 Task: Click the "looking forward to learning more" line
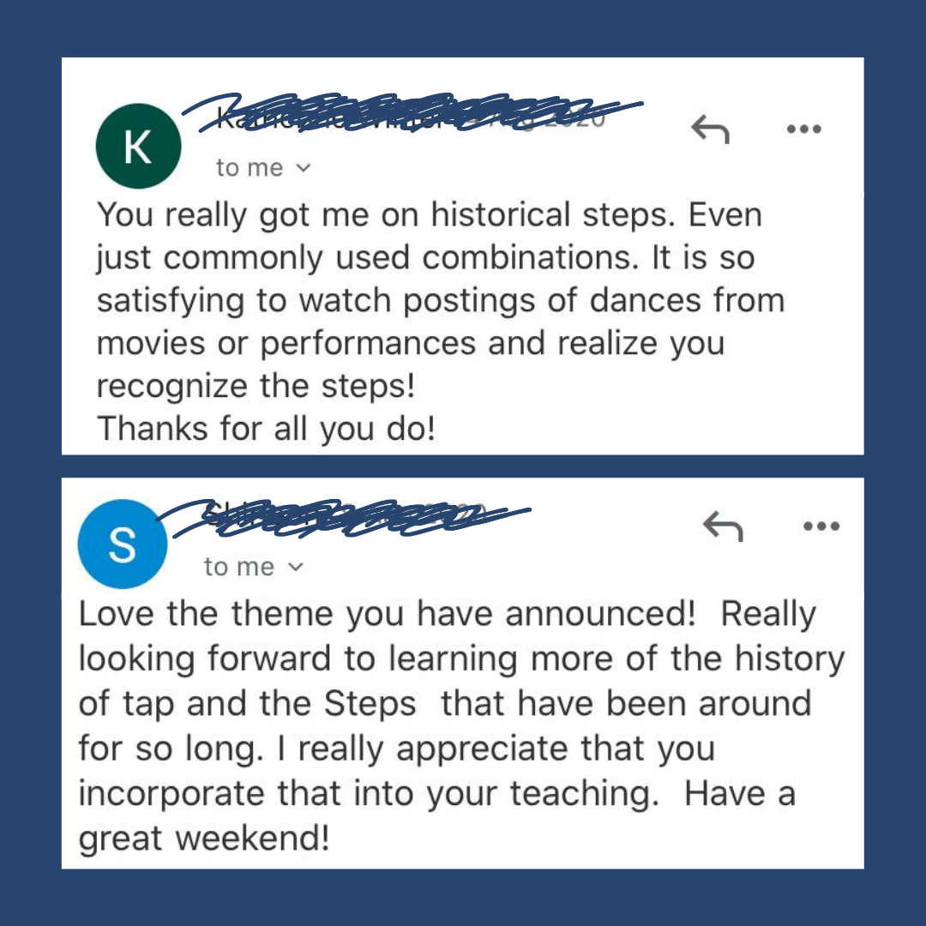(462, 659)
